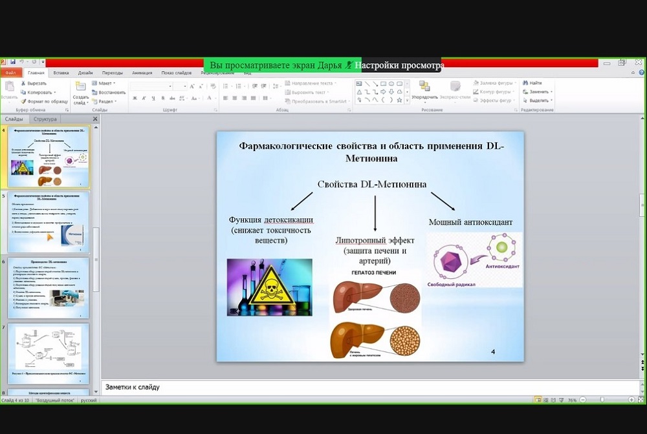This screenshot has width=647, height=434.
Task: Click the Cut (Вырезать) icon
Action: pos(24,83)
